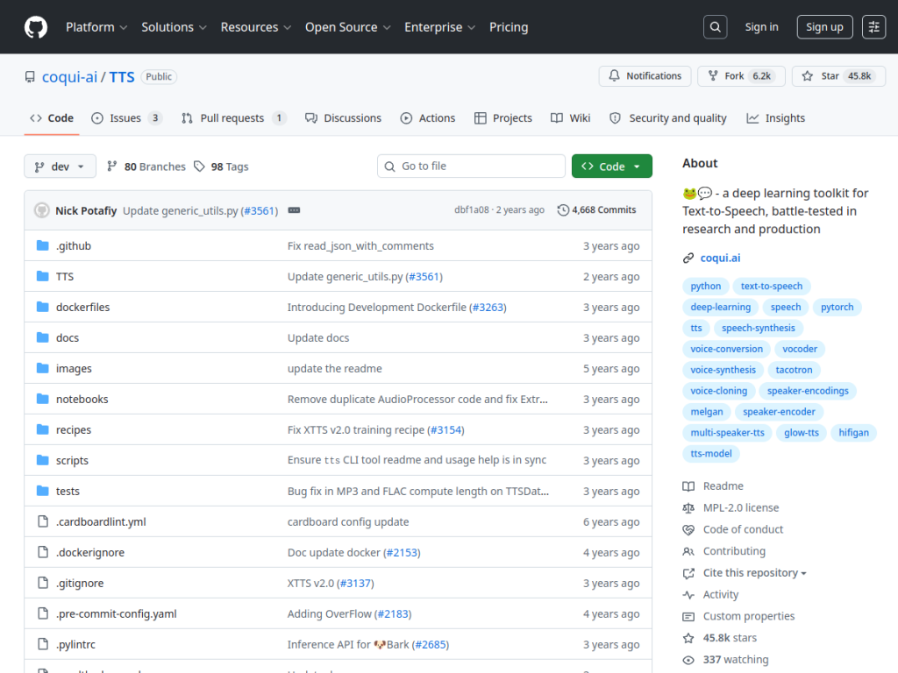This screenshot has height=673, width=898.
Task: Expand the Solutions menu
Action: 174,27
